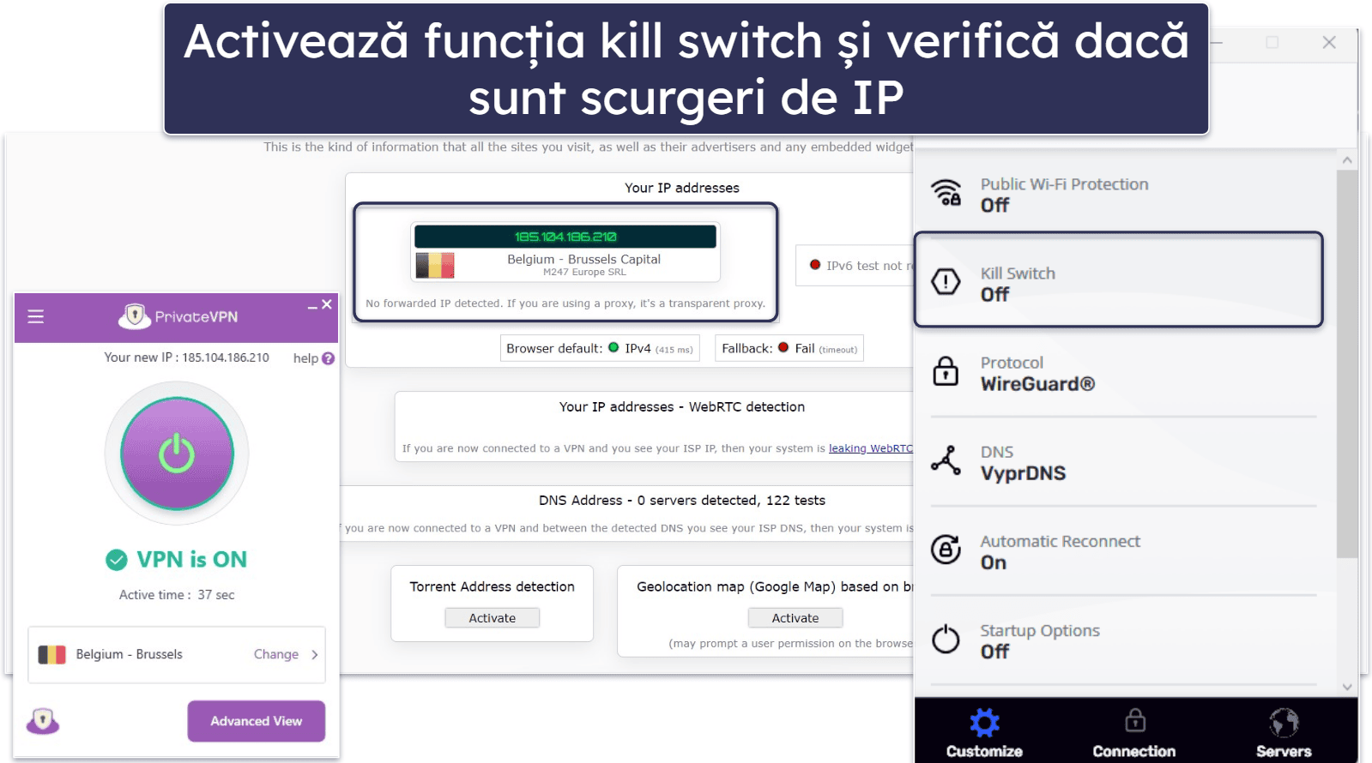Click the IP address 185.104.186.210 display
This screenshot has height=763, width=1372.
coord(565,237)
